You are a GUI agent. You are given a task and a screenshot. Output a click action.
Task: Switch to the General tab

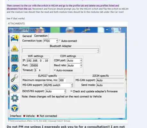[27, 36]
